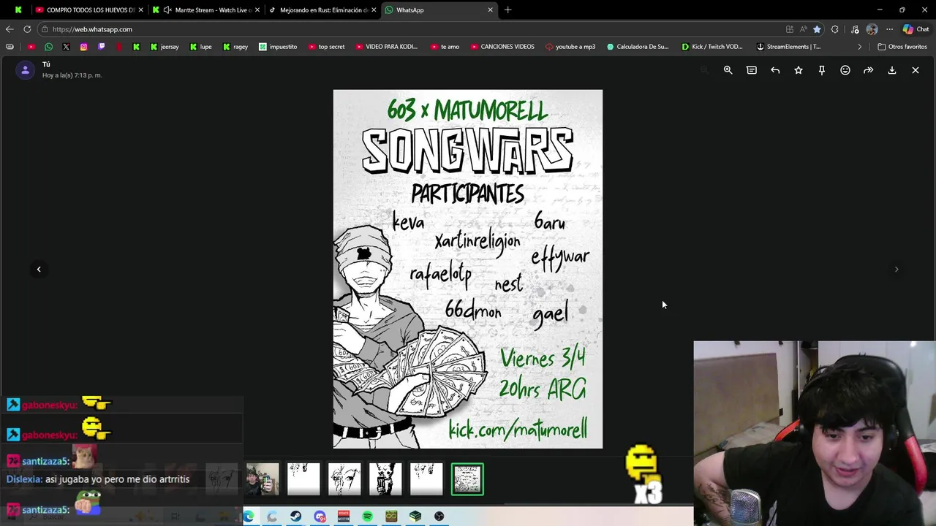
Task: Toggle the favorite star in address bar
Action: point(817,29)
